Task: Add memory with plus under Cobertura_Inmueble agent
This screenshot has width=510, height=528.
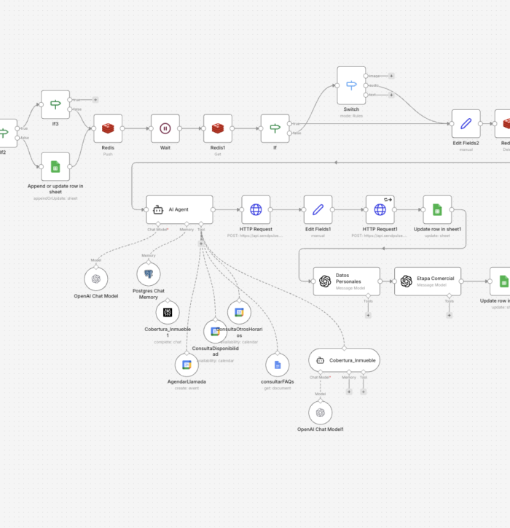Action: 349,392
